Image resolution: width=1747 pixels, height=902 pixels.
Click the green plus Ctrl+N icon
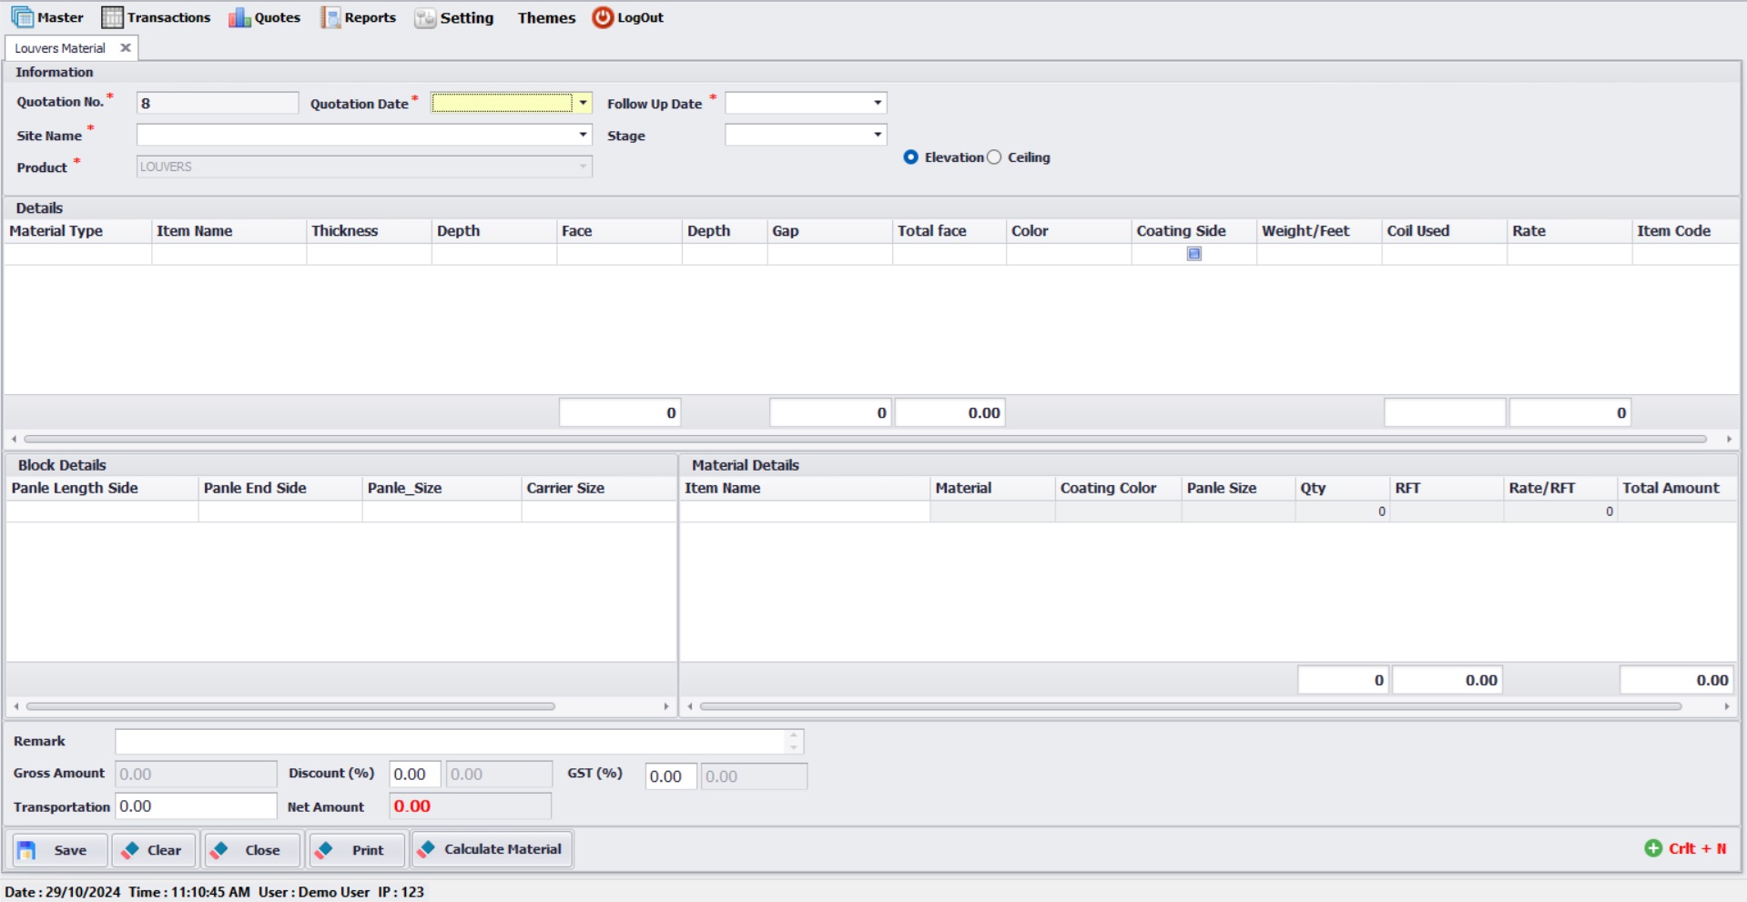(x=1653, y=848)
